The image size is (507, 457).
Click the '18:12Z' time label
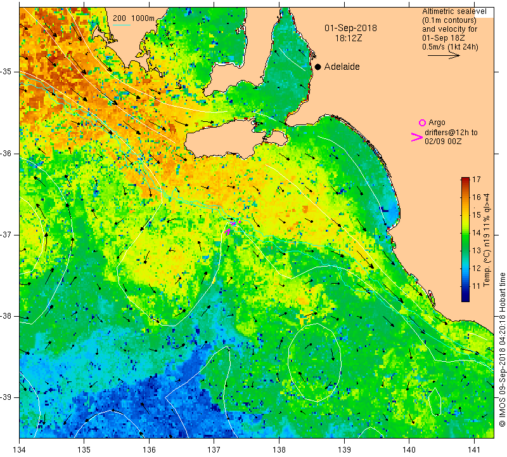point(349,38)
